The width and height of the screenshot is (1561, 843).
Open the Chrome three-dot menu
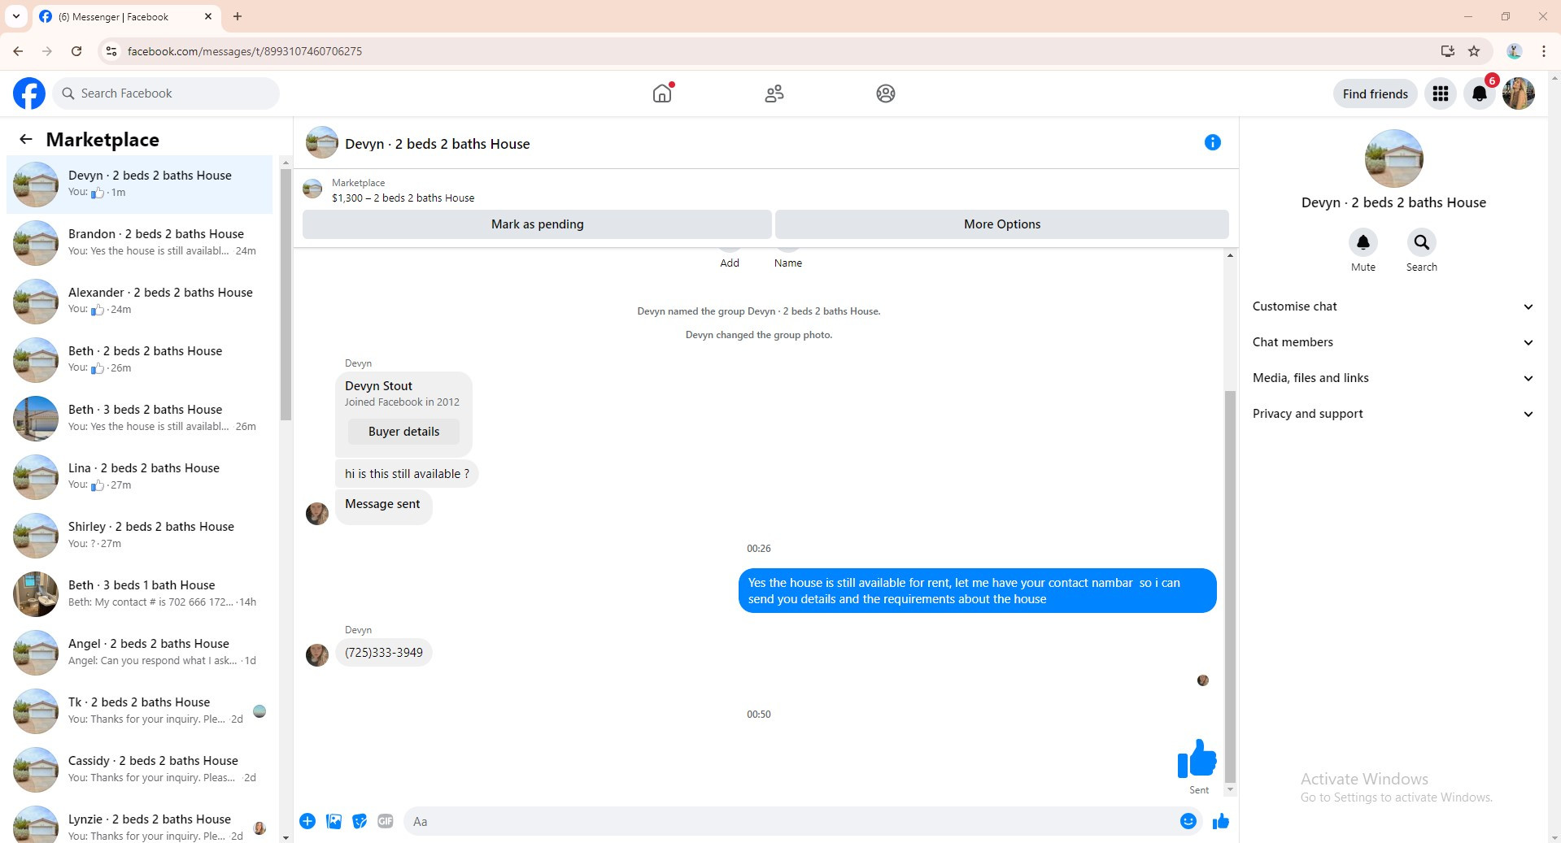[1544, 51]
